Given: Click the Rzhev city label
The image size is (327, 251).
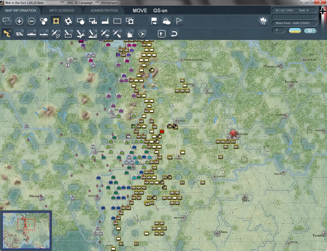Looking at the screenshot, I should (181, 121).
